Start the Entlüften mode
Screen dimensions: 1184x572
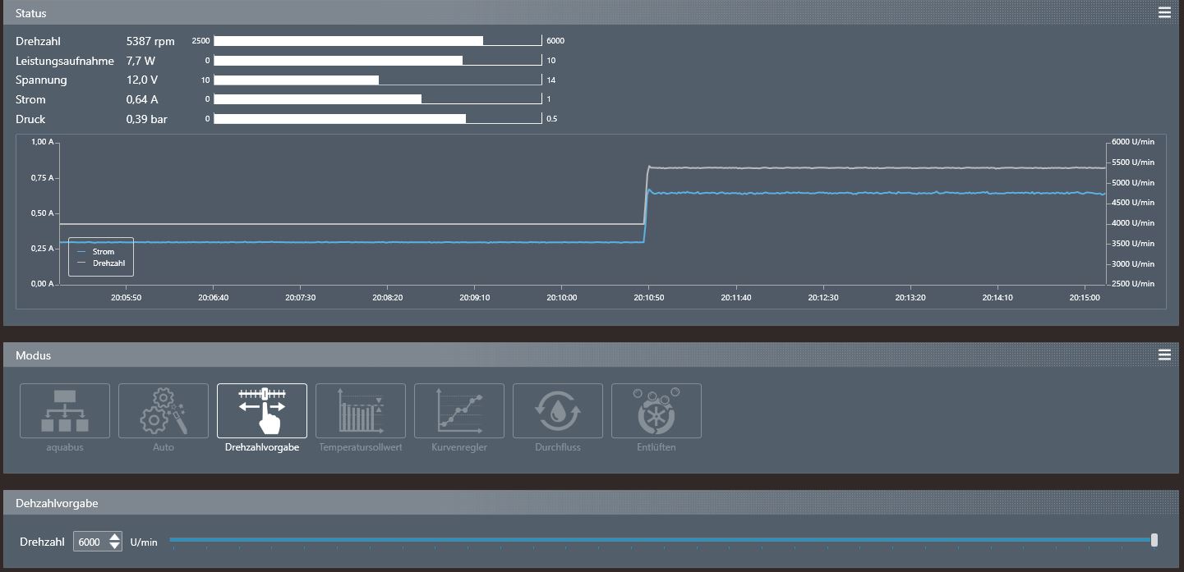click(656, 410)
